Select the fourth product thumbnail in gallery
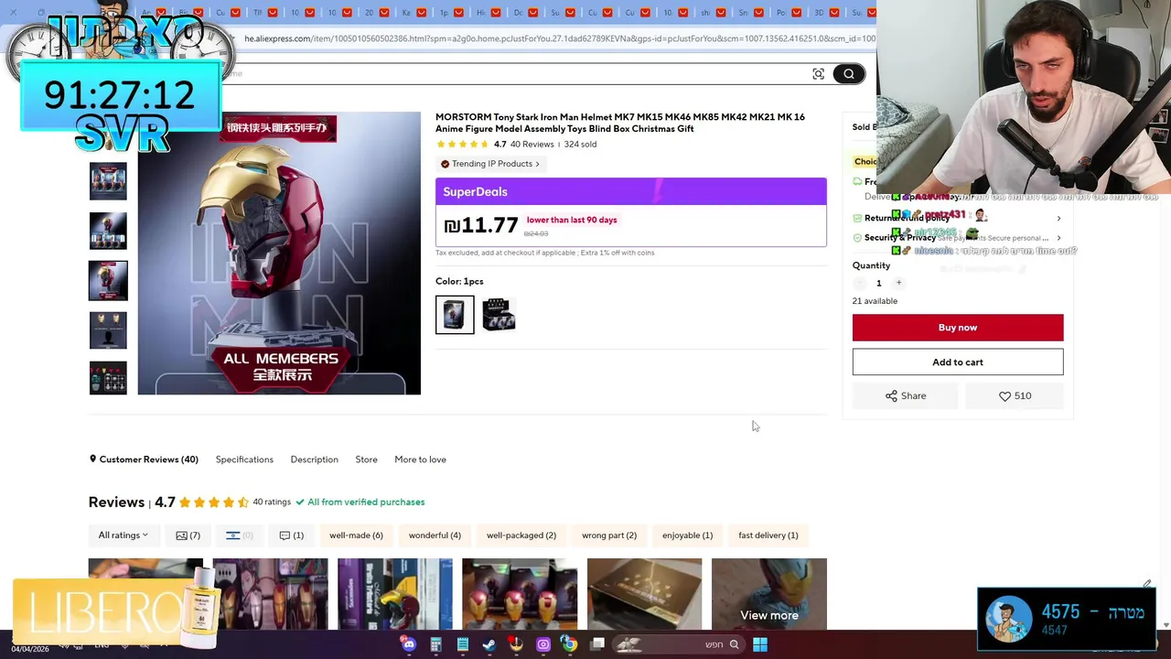The width and height of the screenshot is (1171, 659). (108, 329)
